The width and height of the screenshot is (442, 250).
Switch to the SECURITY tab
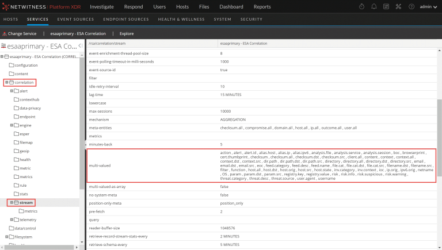tap(252, 19)
